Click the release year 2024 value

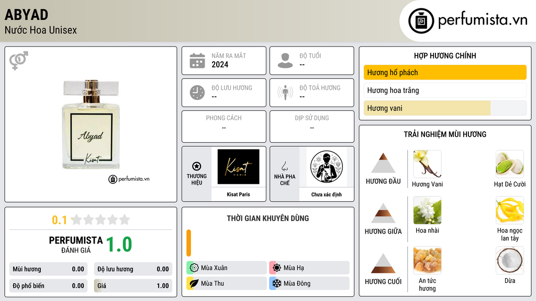220,64
